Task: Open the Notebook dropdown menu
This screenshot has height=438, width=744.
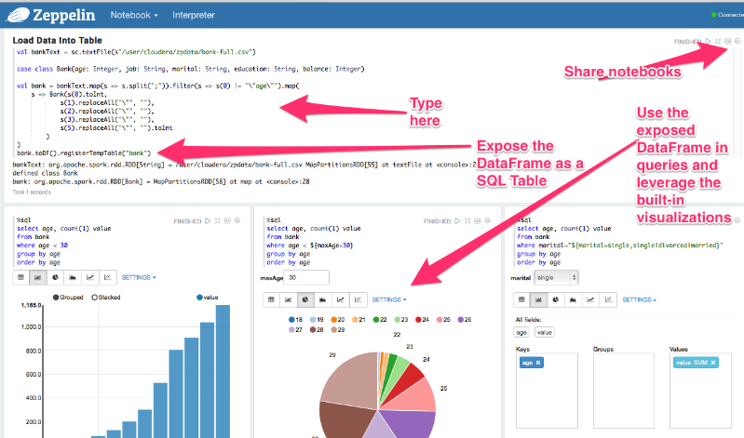Action: (134, 15)
